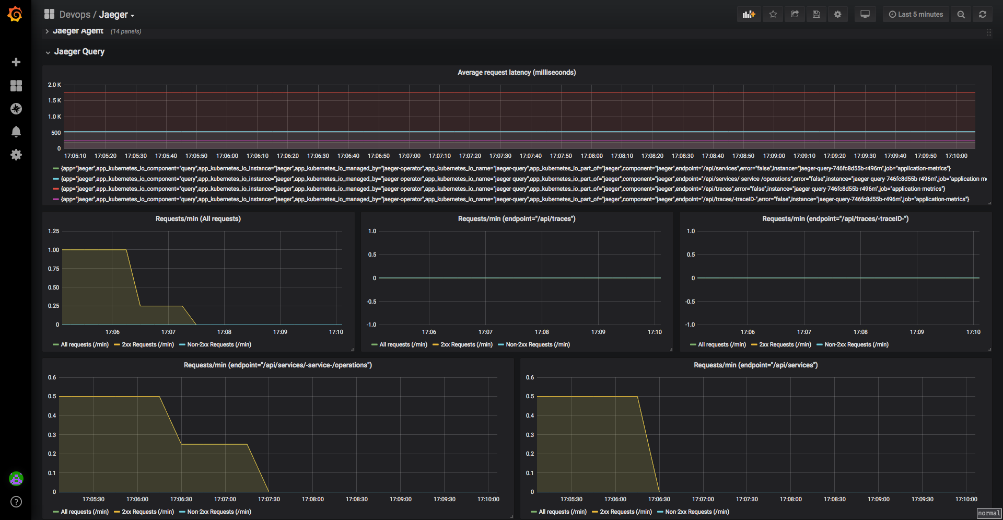Click the Average request latency panel title
The height and width of the screenshot is (520, 1003).
point(516,73)
